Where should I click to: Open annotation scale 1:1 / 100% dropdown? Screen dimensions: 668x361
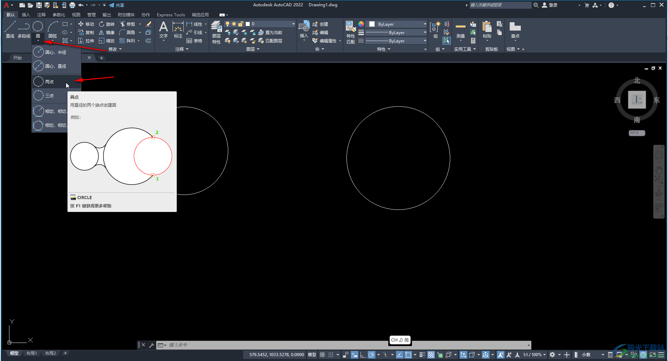(535, 355)
